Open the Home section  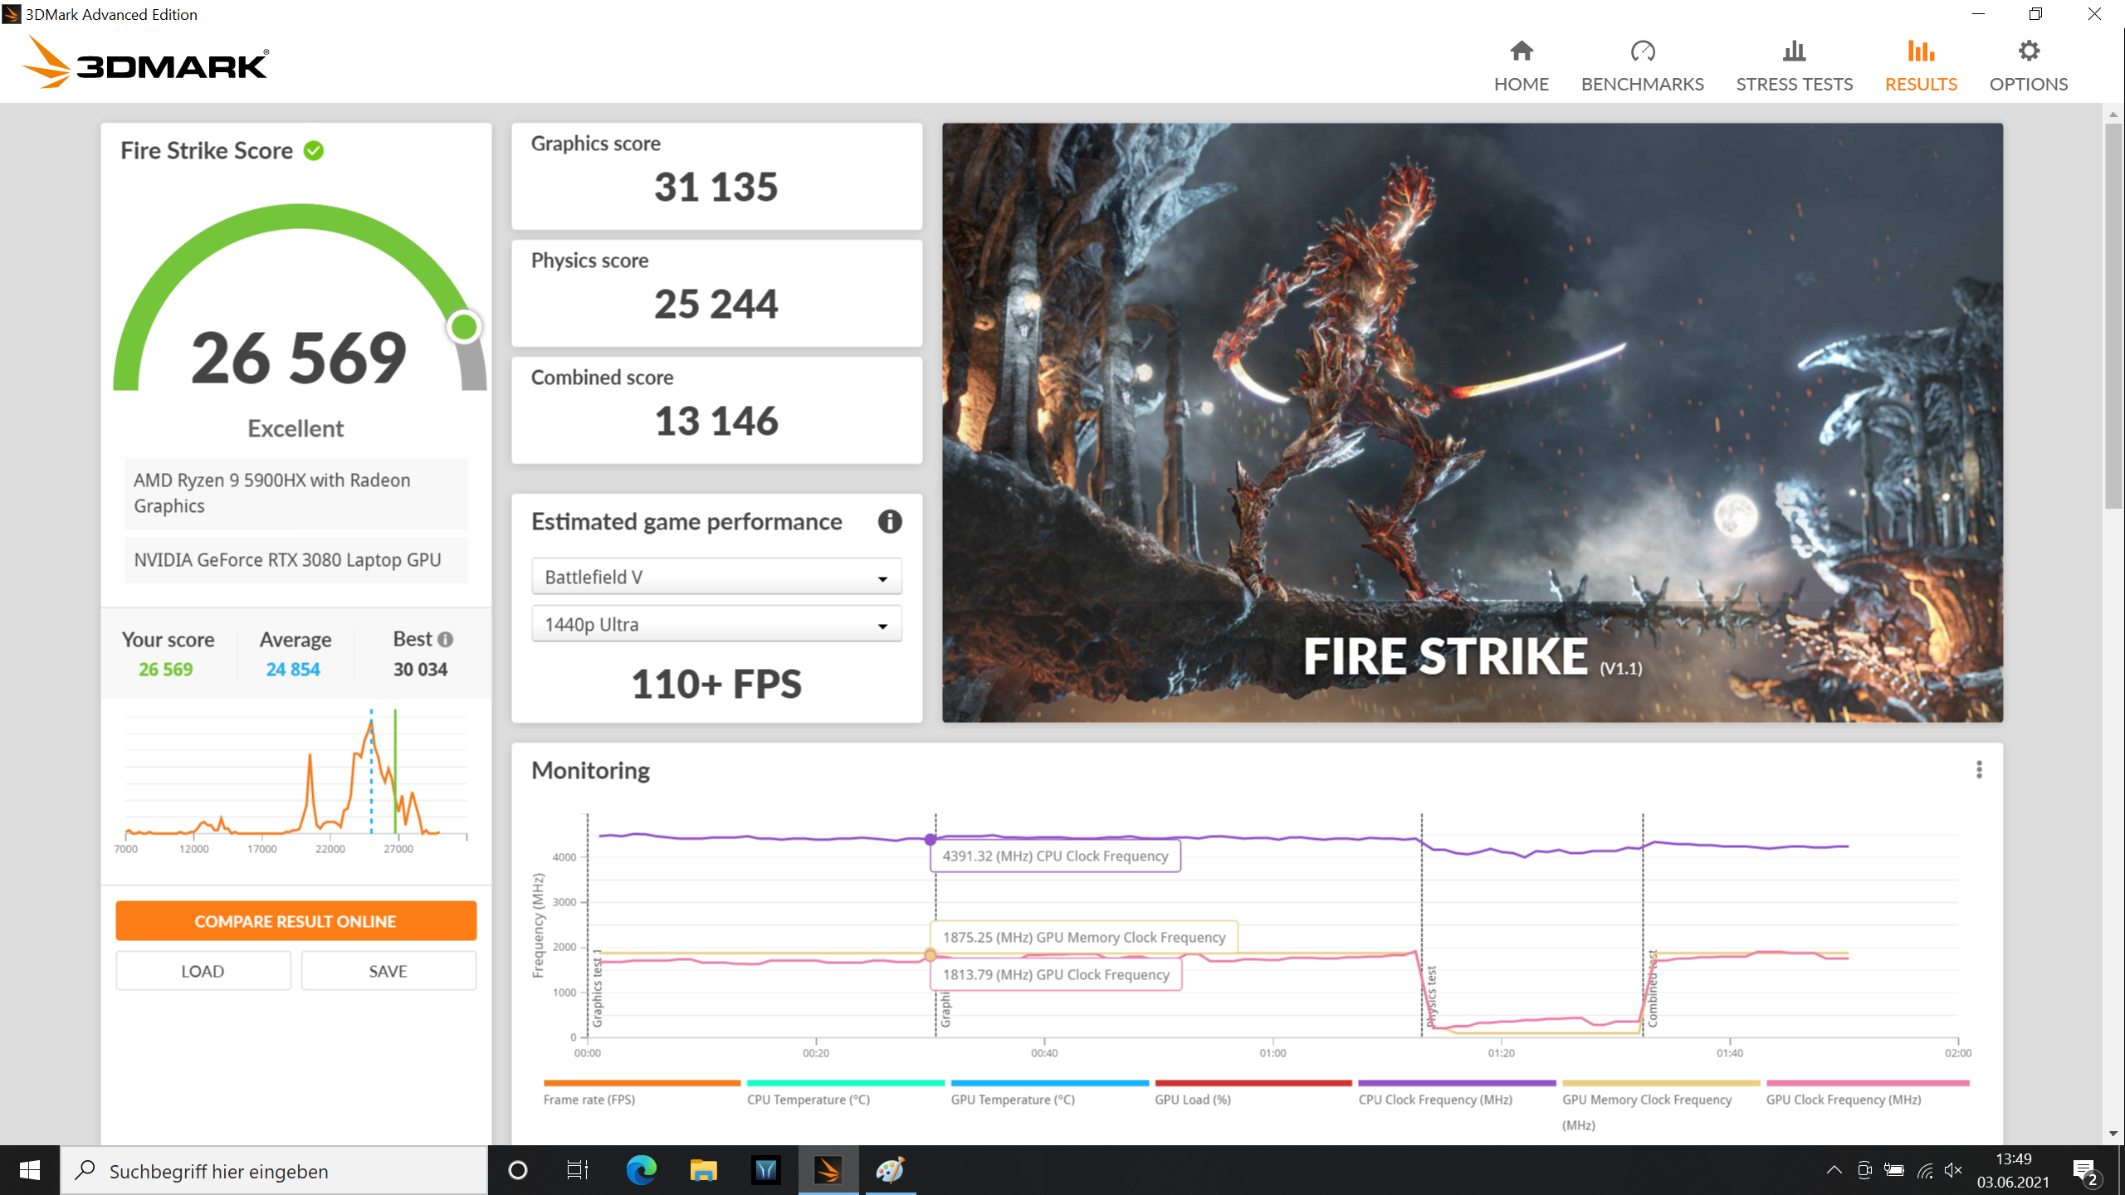1521,66
